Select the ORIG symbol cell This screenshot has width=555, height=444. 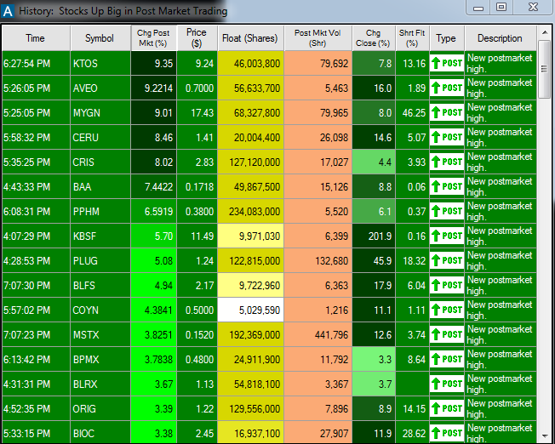tap(100, 408)
